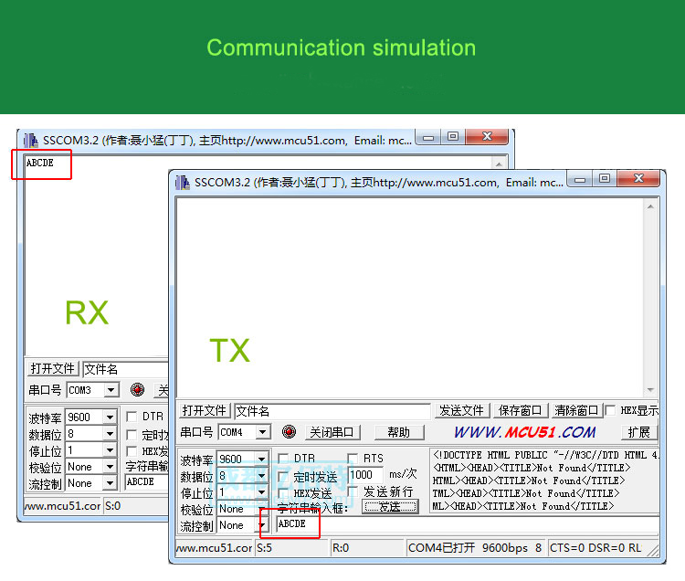
Task: Enable the DTR checkbox in the TX window
Action: [x=283, y=459]
